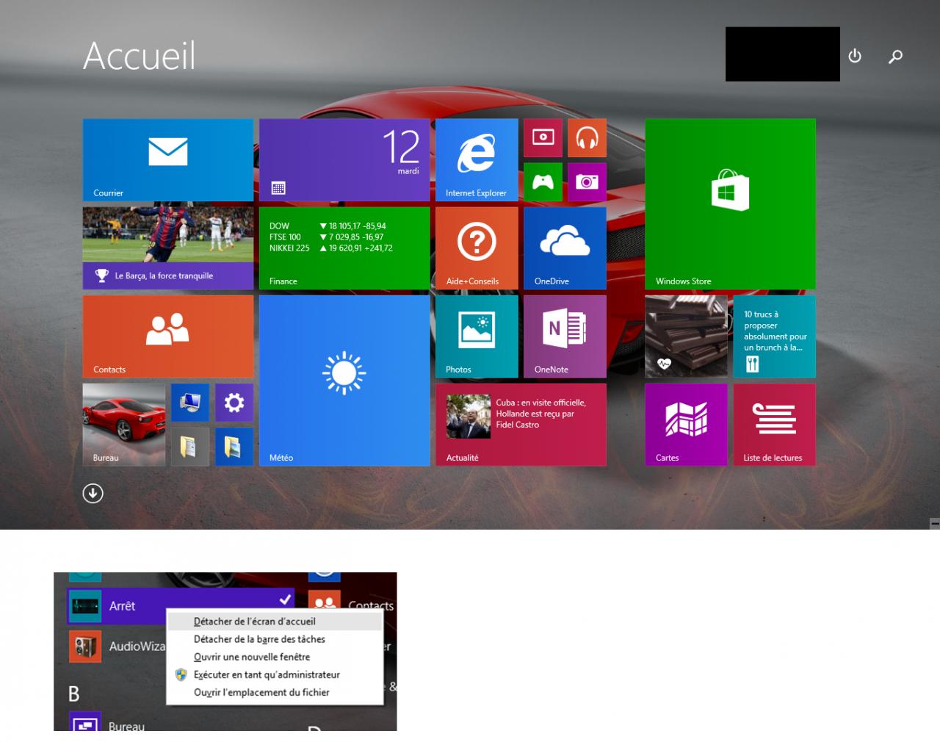
Task: Open the OneNote tile
Action: coord(565,336)
